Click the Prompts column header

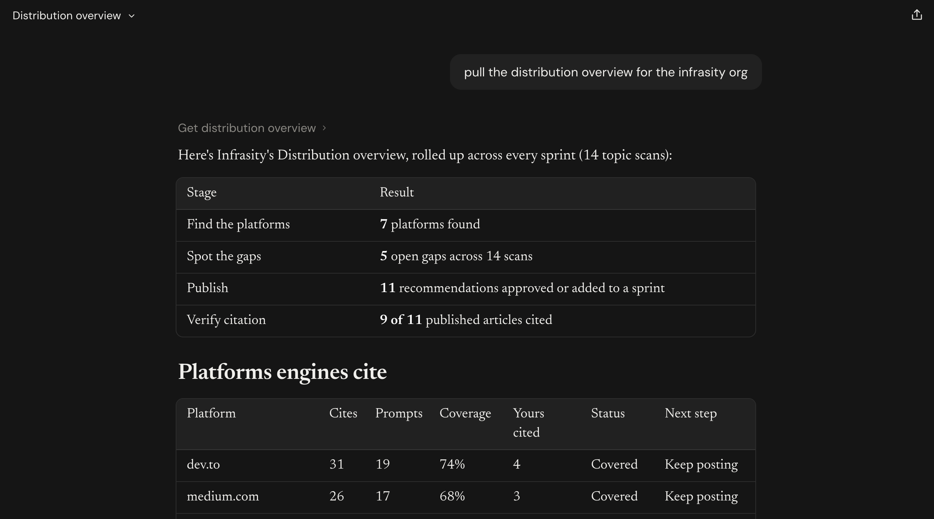pos(399,414)
